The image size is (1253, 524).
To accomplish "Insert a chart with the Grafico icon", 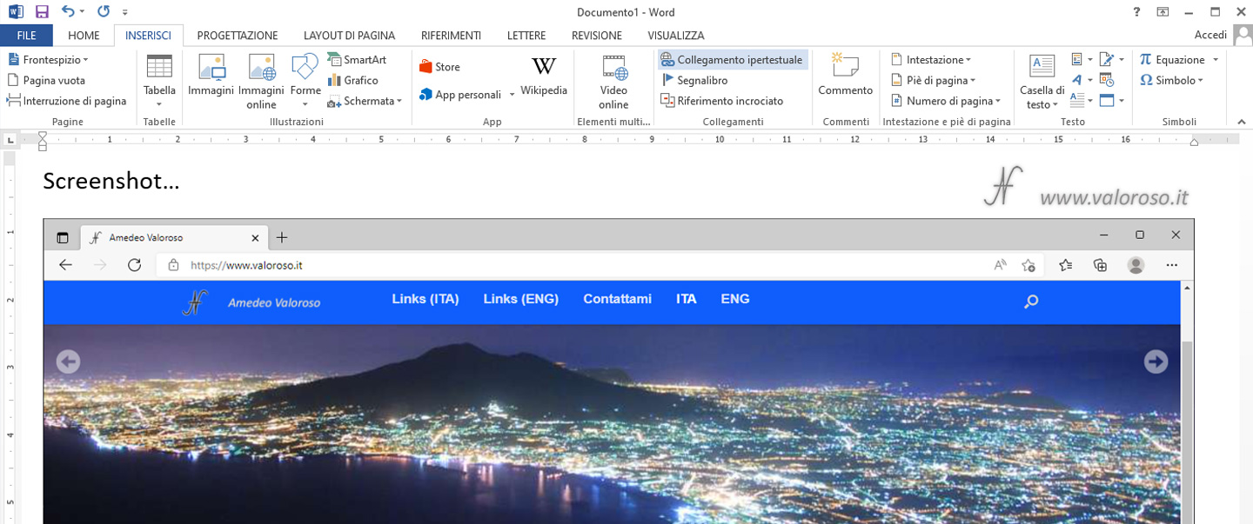I will coord(358,79).
